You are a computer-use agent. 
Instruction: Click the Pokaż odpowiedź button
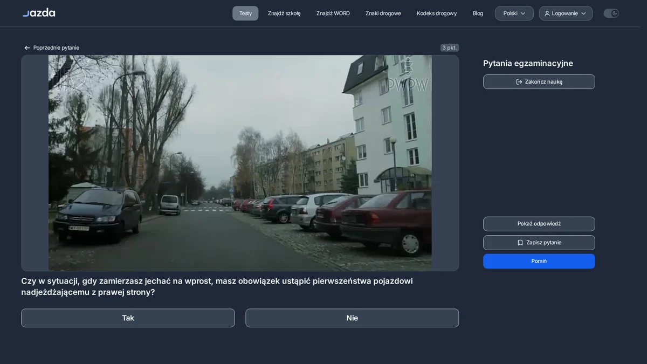click(x=539, y=224)
